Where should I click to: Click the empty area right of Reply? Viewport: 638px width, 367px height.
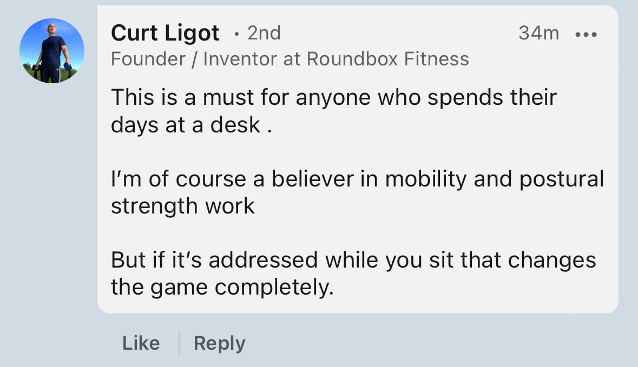[x=431, y=343]
